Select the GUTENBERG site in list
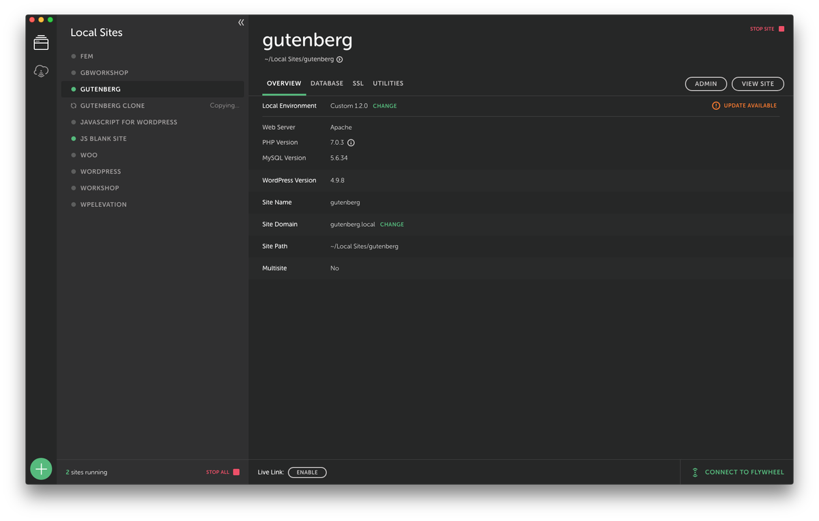Image resolution: width=819 pixels, height=521 pixels. [152, 89]
